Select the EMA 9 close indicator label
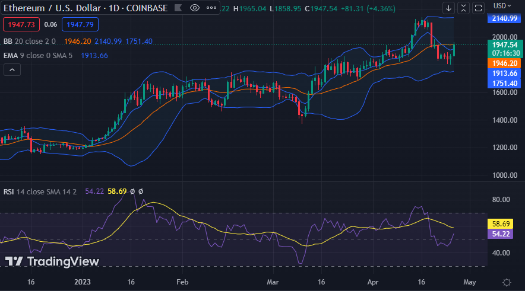Screen dimensions: 525x291 (38, 56)
